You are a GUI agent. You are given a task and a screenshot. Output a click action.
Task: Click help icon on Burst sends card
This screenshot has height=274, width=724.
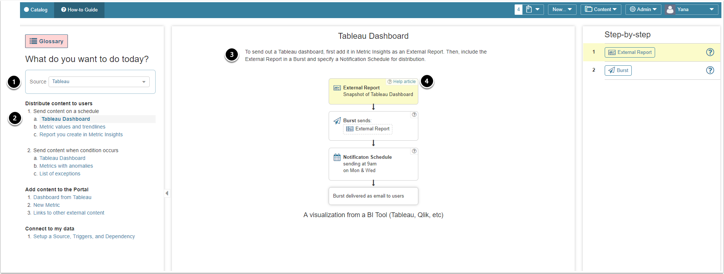coord(414,114)
